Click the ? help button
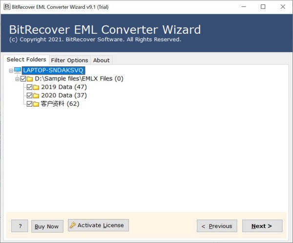This screenshot has width=293, height=243. click(20, 226)
